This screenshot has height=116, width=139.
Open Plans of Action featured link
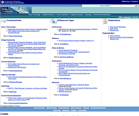pos(115,36)
